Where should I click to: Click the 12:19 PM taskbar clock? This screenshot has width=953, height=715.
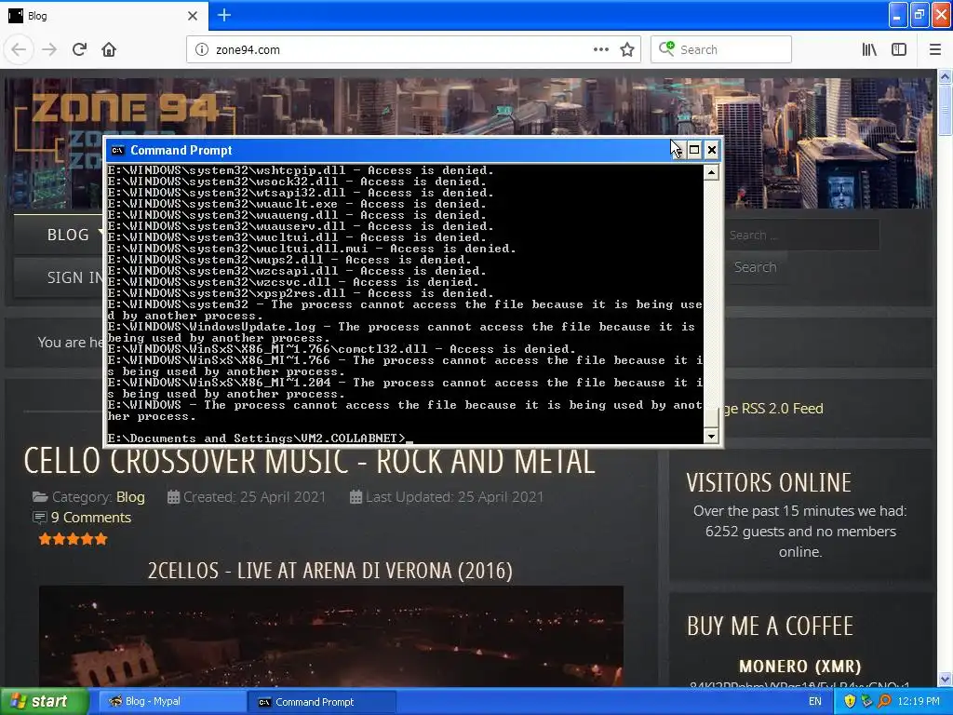[x=919, y=702]
